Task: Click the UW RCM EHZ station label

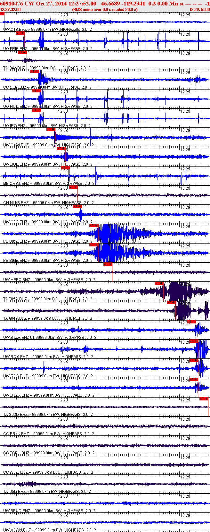Action: [x=48, y=357]
